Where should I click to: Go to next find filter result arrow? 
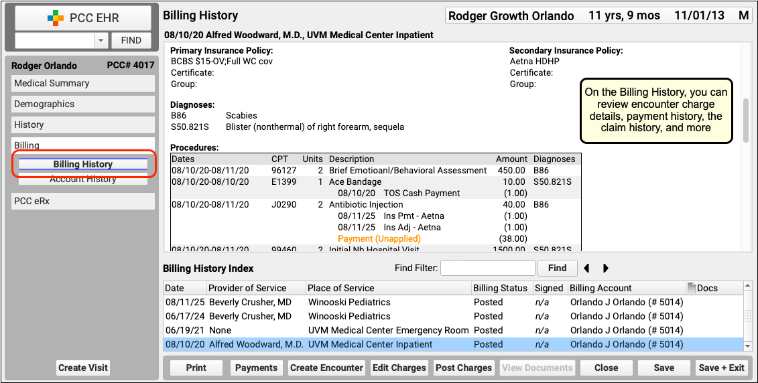click(x=606, y=268)
